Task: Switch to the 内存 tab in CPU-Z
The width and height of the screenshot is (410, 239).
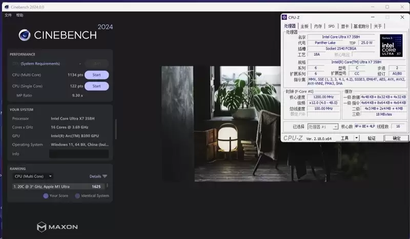Action: pyautogui.click(x=318, y=26)
